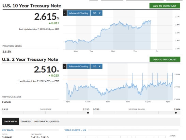This screenshot has width=186, height=140.
Task: Click the U.S. 2 Year Treasury Note title
Action: [30, 59]
